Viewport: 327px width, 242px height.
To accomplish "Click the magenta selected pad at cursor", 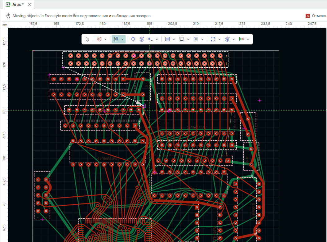I will point(144,106).
